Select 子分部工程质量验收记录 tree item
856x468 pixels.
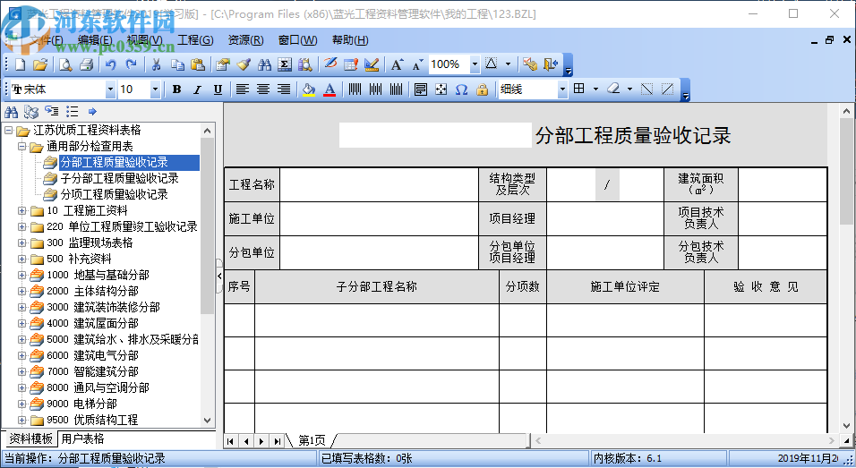click(x=120, y=178)
